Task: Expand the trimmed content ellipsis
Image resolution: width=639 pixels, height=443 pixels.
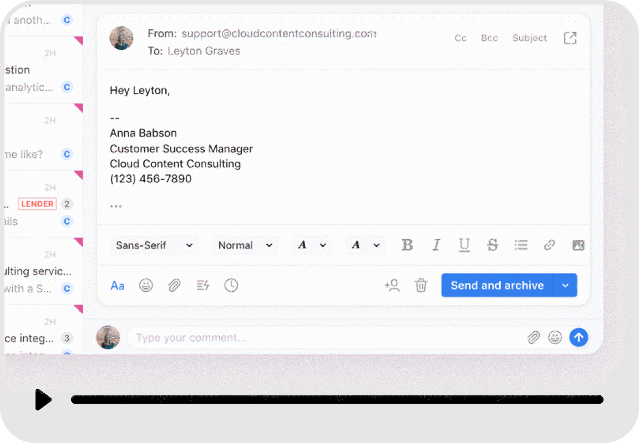Action: tap(116, 206)
